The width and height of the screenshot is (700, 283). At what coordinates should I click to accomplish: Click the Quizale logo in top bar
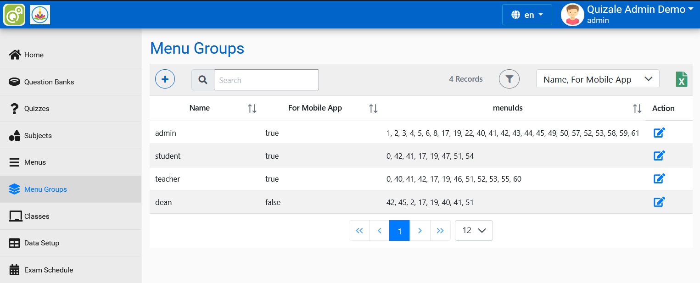pos(14,14)
